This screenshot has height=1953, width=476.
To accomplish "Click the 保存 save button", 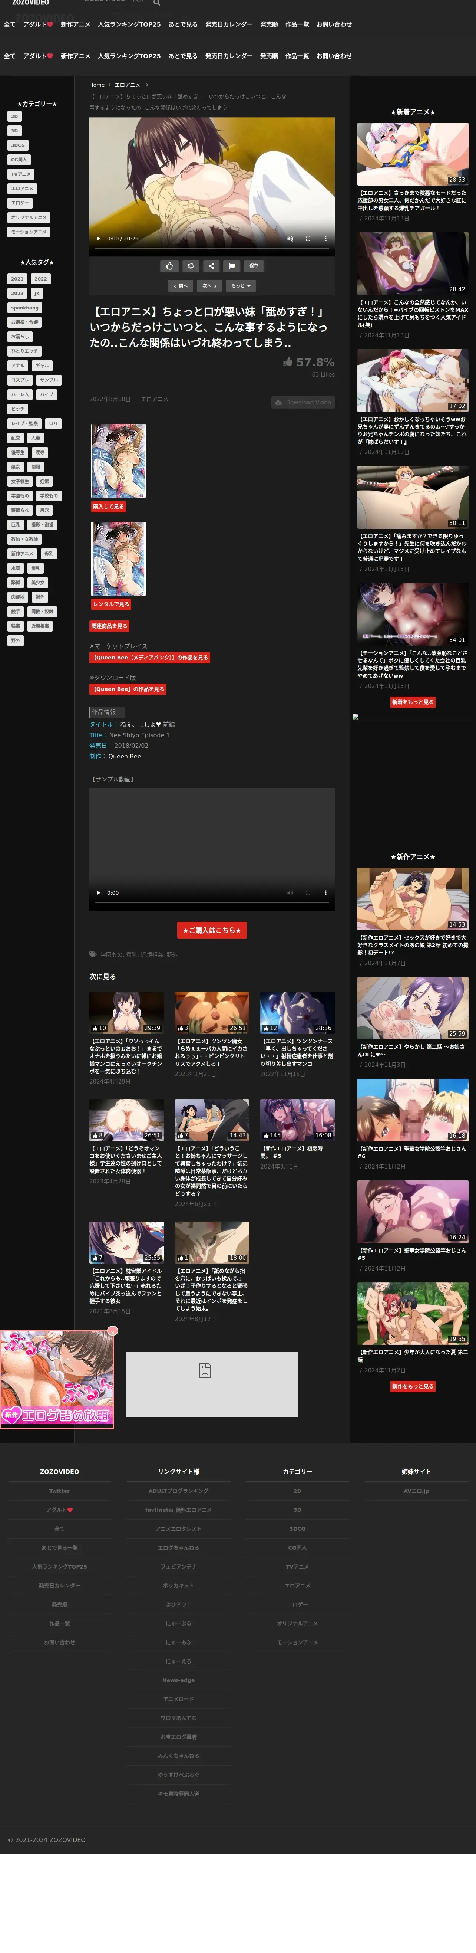I will 254,266.
